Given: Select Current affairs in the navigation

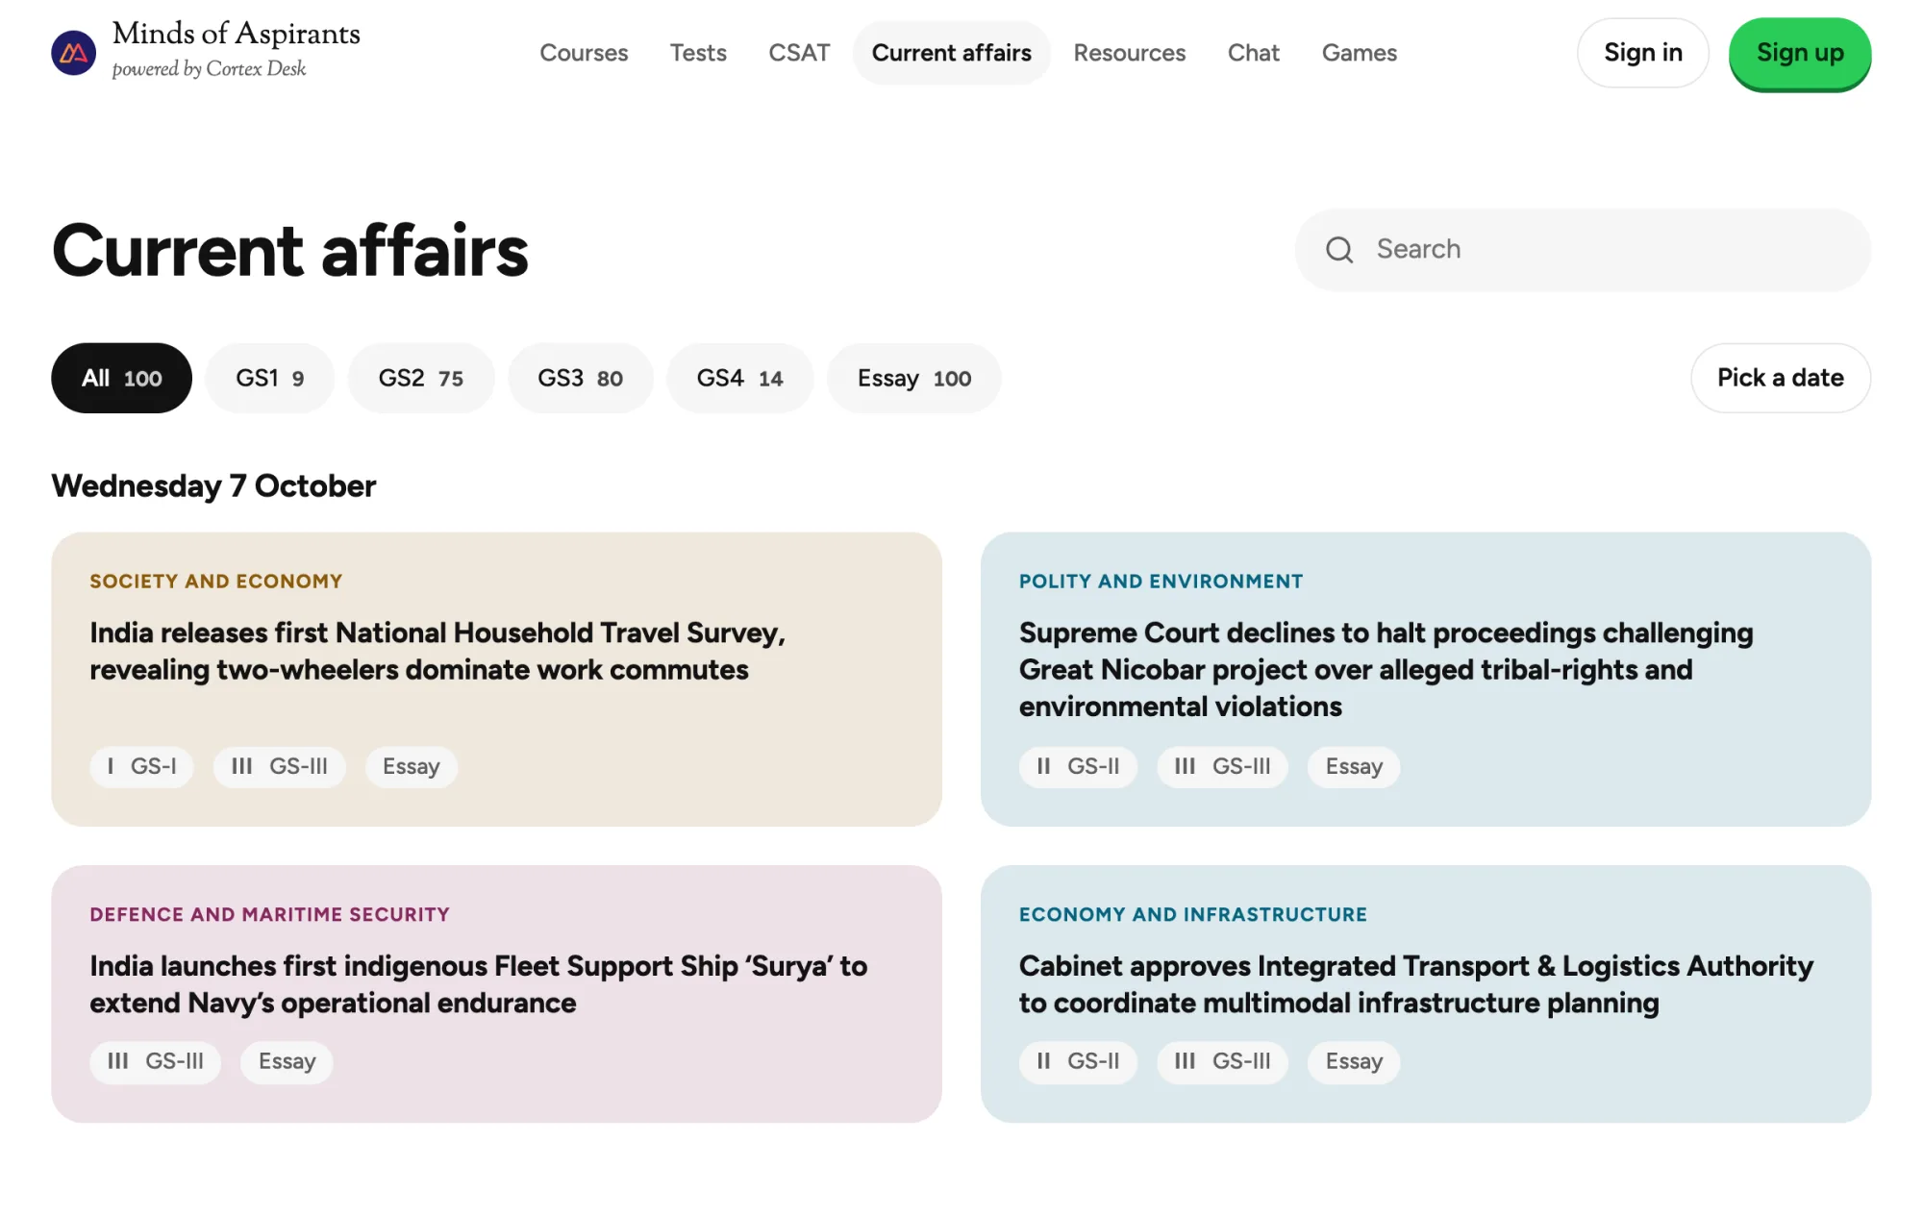Looking at the screenshot, I should [952, 53].
